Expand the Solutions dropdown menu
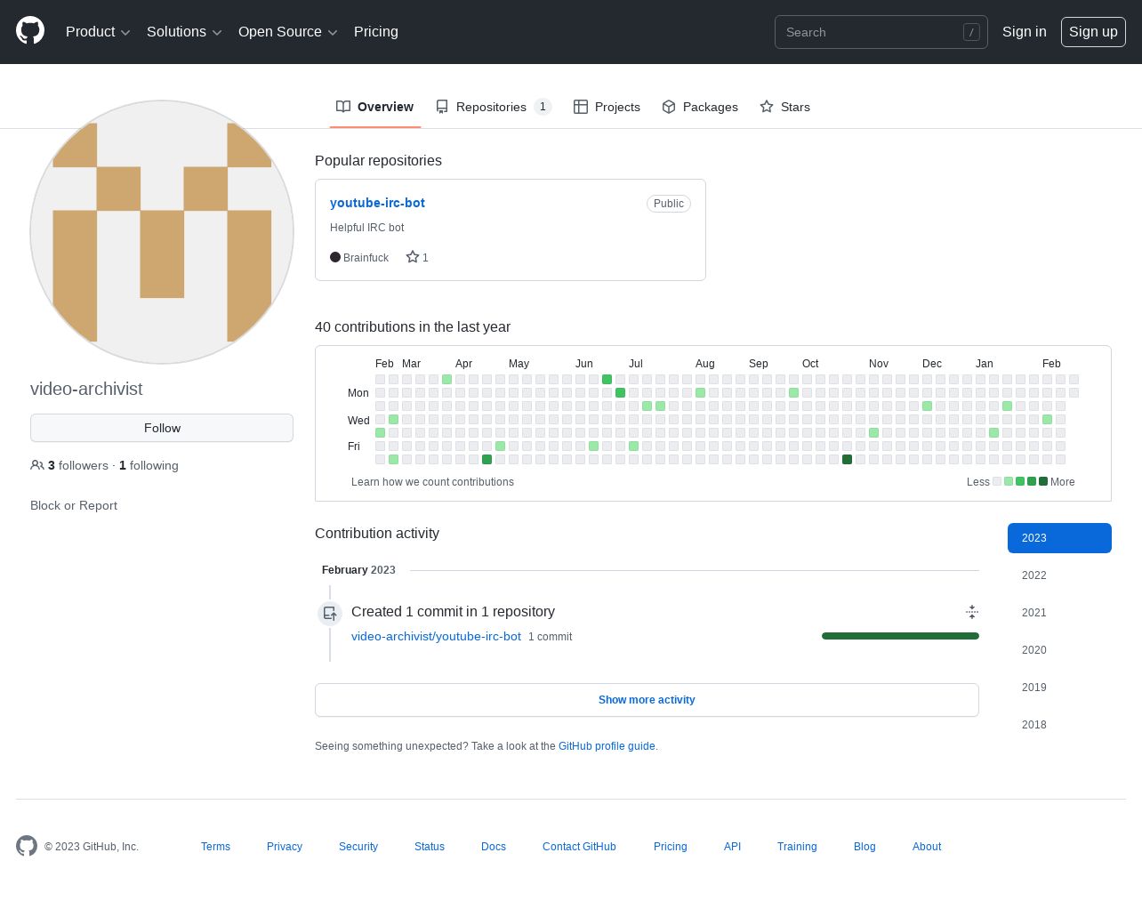The height and width of the screenshot is (901, 1142). pos(184,32)
